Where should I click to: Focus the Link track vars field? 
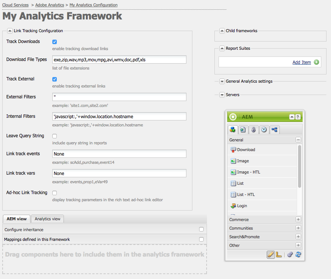point(119,173)
